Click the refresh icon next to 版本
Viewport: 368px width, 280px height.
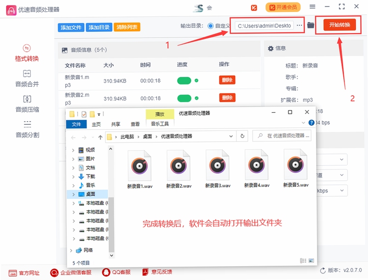323,271
